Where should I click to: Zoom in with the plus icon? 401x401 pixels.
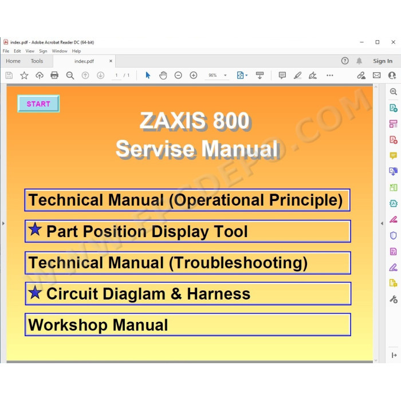click(194, 75)
